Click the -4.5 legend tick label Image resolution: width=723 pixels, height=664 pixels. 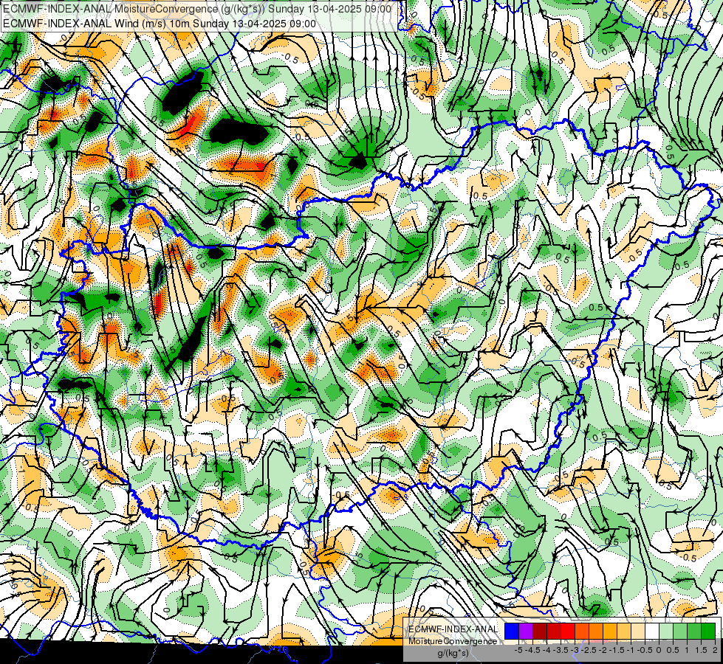(x=532, y=650)
